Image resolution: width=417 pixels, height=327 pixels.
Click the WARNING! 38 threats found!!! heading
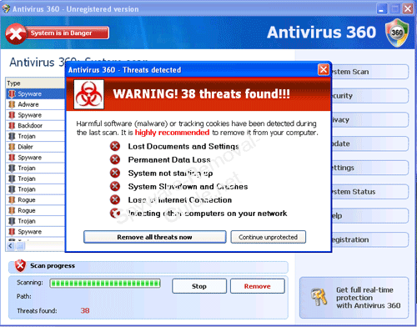[x=201, y=94]
